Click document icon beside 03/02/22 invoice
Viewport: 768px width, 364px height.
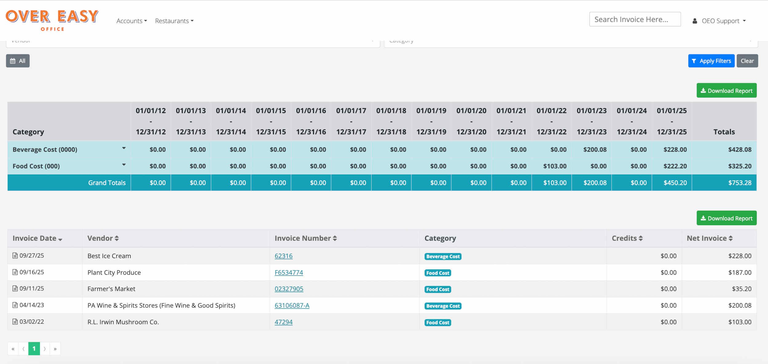click(15, 322)
